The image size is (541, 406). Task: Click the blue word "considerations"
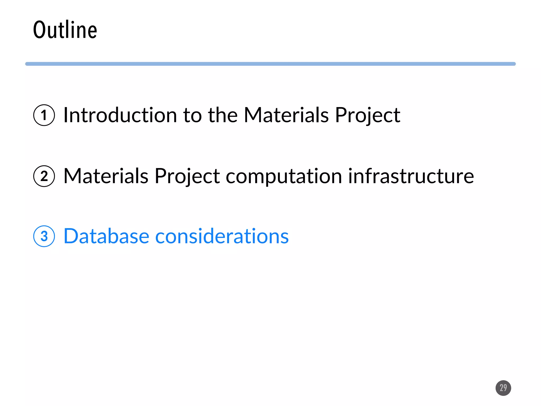tap(222, 236)
